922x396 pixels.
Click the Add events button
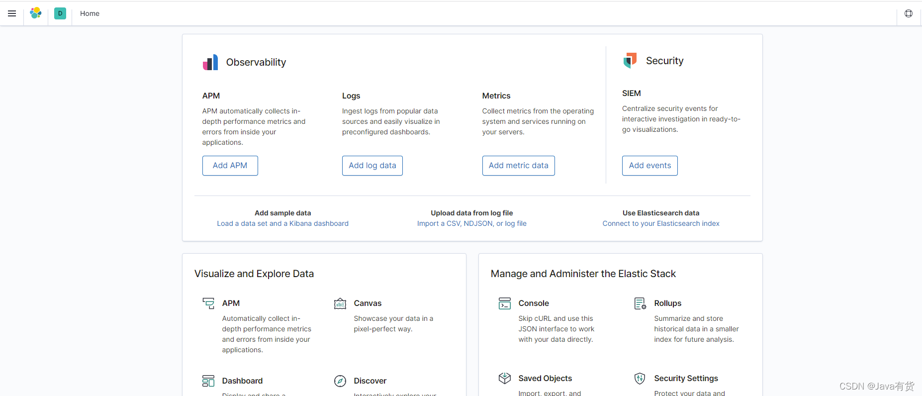coord(650,166)
